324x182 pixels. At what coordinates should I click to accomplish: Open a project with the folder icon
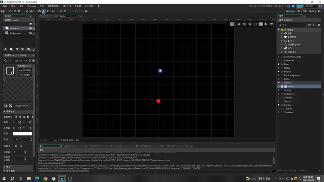(x=15, y=11)
